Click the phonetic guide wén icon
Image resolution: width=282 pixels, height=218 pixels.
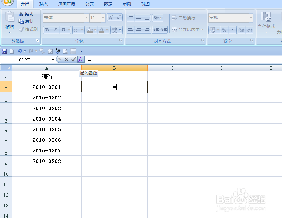(x=115, y=30)
